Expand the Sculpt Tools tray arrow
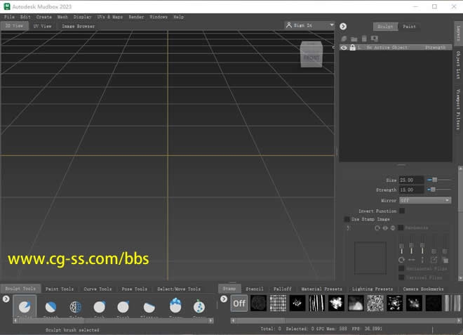Image resolution: width=463 pixels, height=335 pixels. [6, 299]
